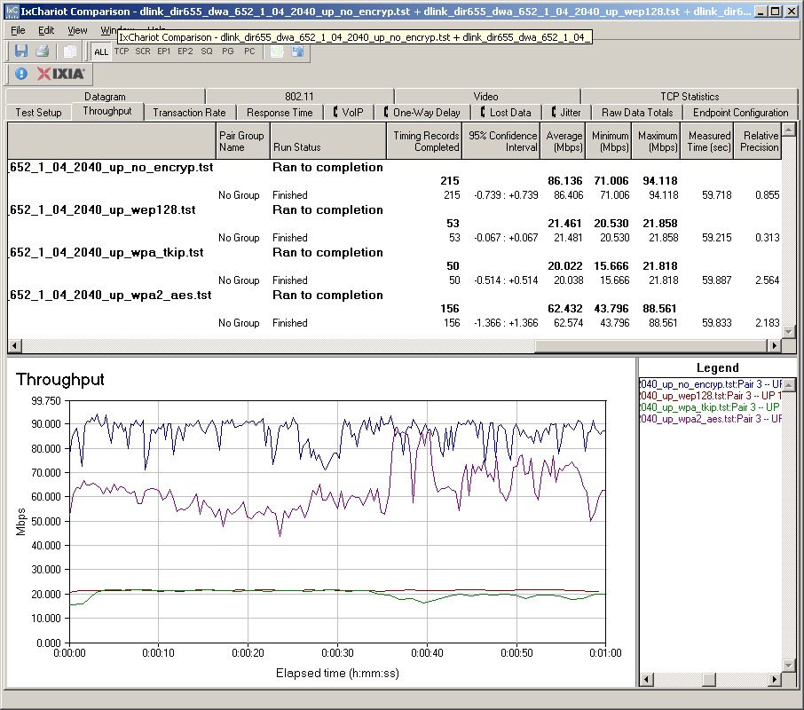Click the rightmost toolbar icon beside PC filters
This screenshot has width=804, height=710.
(x=298, y=51)
